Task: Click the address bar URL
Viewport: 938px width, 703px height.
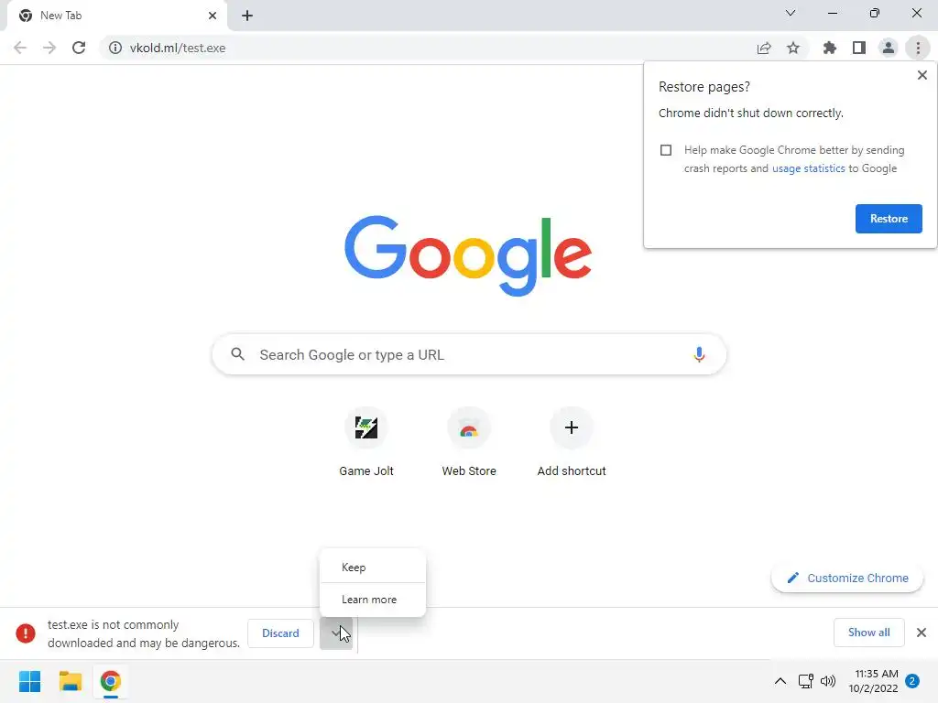Action: (x=178, y=48)
